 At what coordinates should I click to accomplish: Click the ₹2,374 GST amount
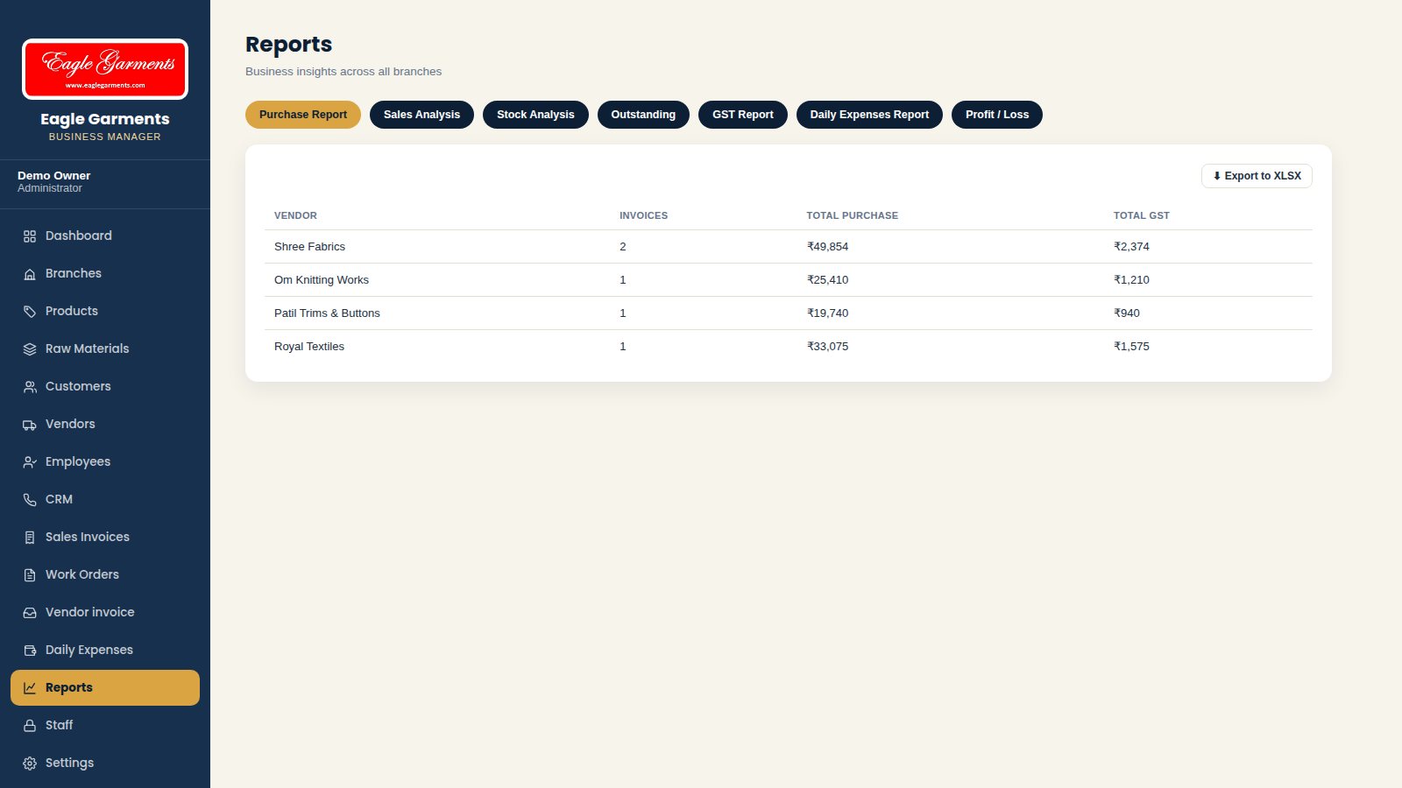tap(1131, 247)
